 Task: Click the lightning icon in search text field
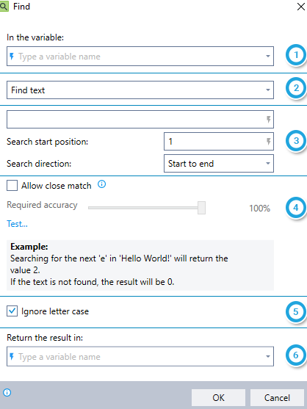268,120
